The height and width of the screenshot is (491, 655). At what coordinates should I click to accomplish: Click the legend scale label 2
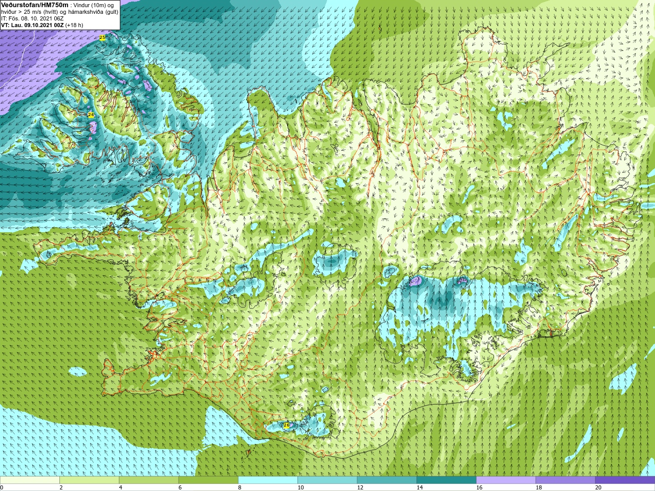[61, 487]
